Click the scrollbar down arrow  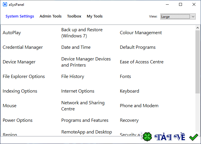tap(198, 133)
